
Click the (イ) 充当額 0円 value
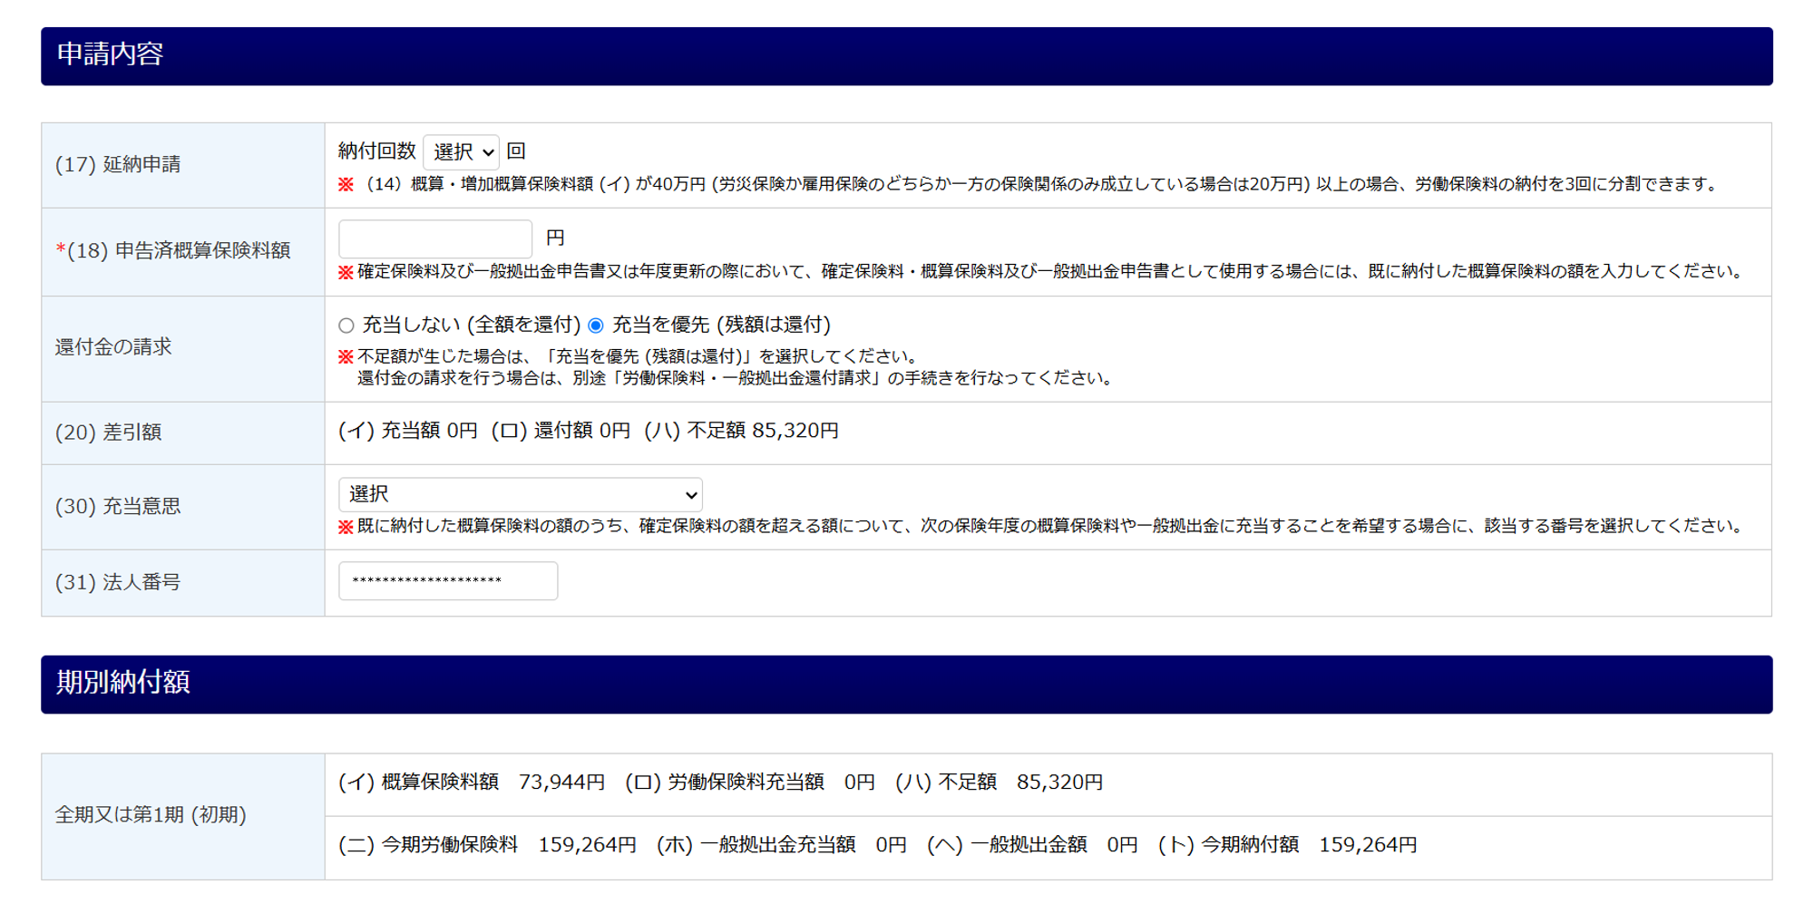408,431
